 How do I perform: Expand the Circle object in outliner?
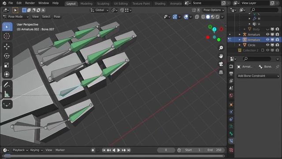240,45
